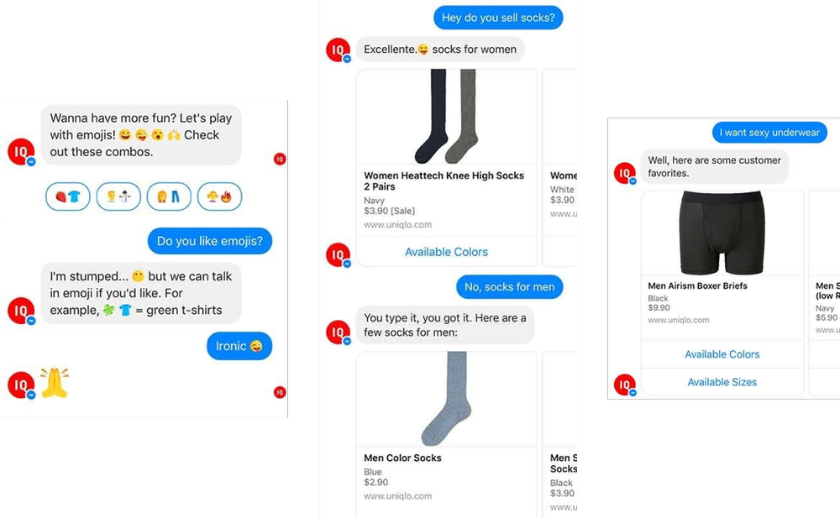The image size is (840, 518).
Task: Choose the man and snowman emoji combo
Action: 118,196
